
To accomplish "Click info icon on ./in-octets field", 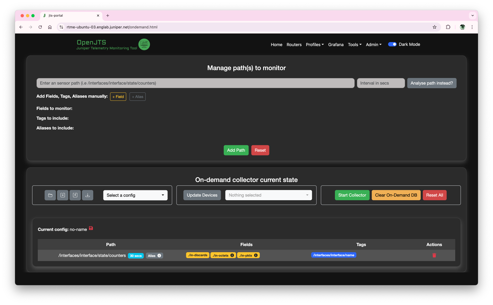I will point(232,255).
